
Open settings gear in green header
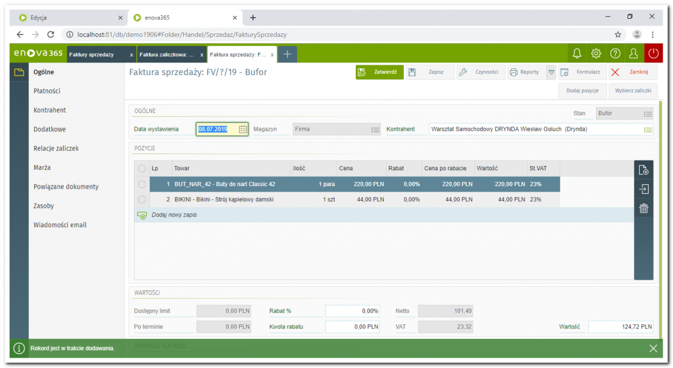(x=595, y=54)
